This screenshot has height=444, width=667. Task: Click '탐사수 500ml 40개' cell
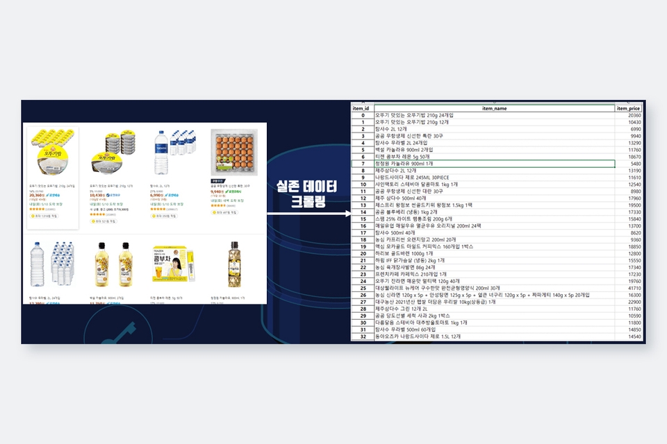(494, 233)
